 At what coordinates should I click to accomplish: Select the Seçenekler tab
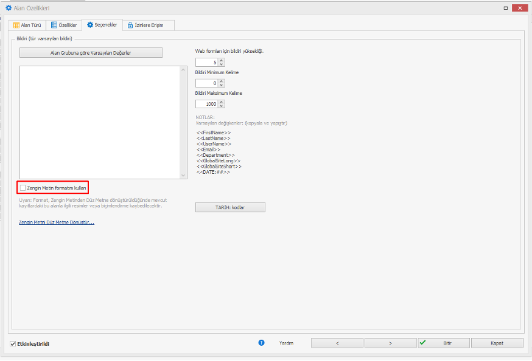[102, 25]
